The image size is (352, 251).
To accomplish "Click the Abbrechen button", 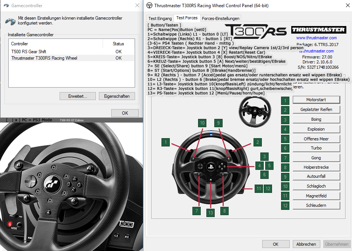I will coord(306,244).
